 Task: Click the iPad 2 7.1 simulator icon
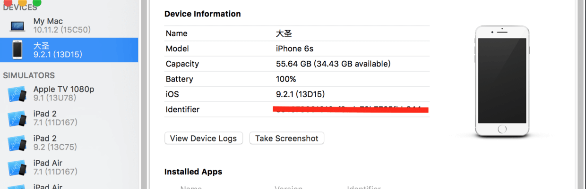(17, 118)
